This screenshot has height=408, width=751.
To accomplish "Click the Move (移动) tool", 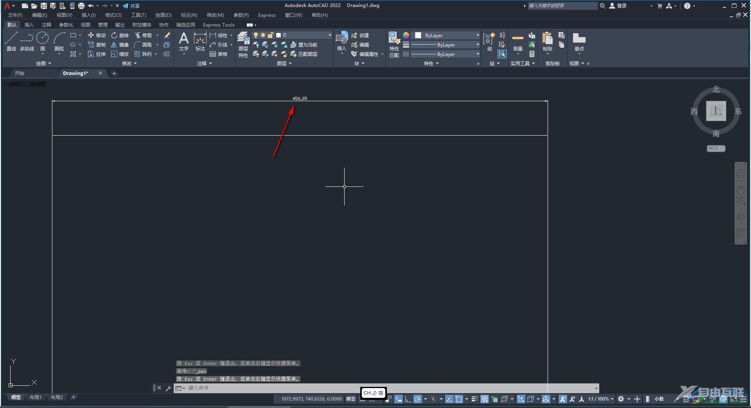I will tap(97, 35).
